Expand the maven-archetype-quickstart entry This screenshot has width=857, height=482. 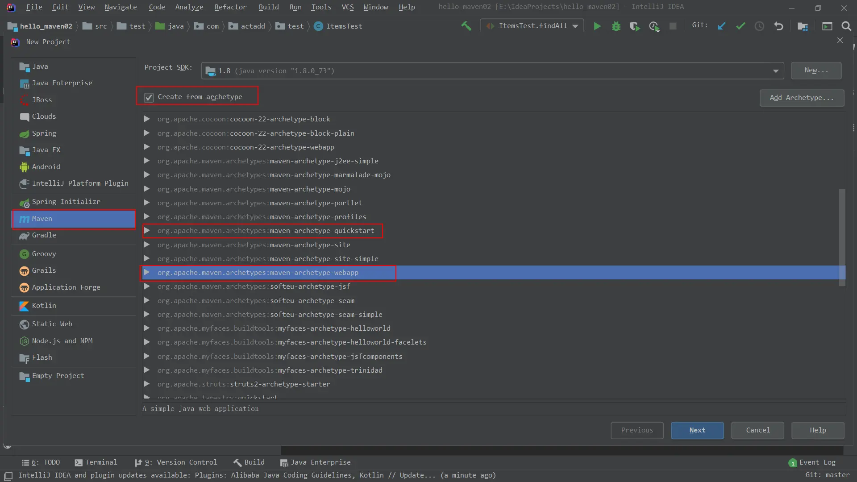(146, 231)
